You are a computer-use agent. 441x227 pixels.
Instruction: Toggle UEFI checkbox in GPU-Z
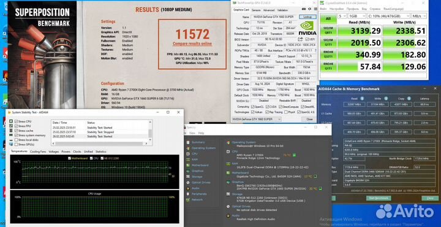(x=307, y=39)
